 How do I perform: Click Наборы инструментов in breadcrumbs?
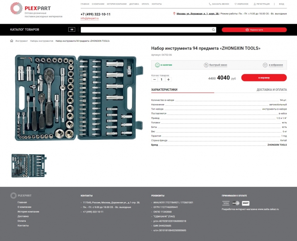pyautogui.click(x=42, y=41)
